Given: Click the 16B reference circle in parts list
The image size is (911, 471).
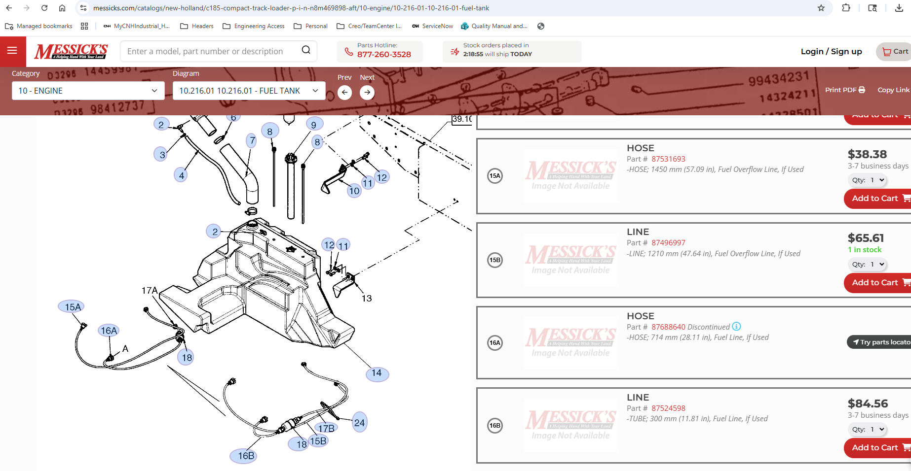Looking at the screenshot, I should 494,425.
